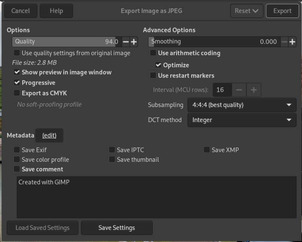
Task: Open the metadata (edit) link
Action: 49,135
